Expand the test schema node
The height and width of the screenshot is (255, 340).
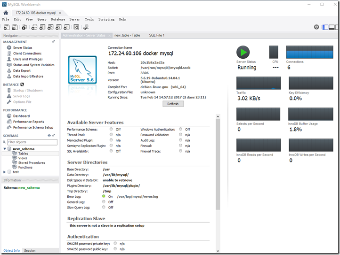click(5, 172)
